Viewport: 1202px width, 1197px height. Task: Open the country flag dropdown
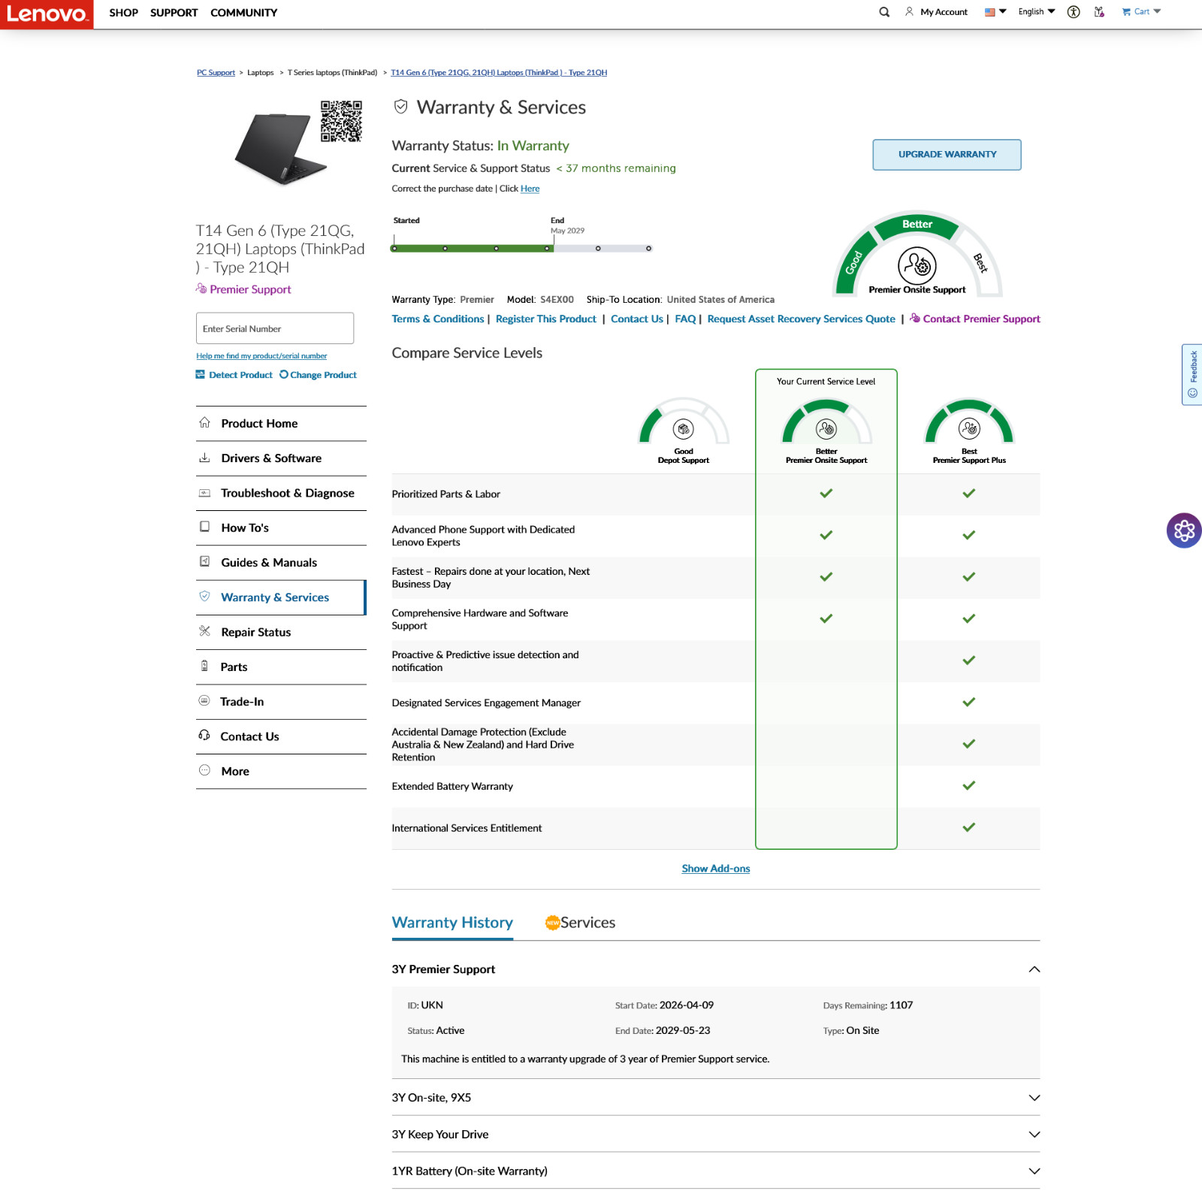pos(995,12)
